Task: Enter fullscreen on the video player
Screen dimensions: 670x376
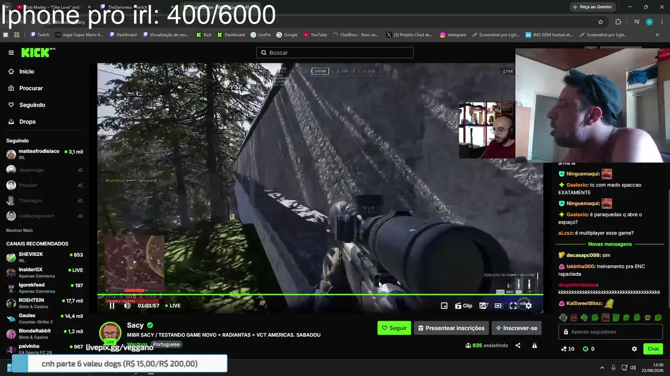Action: click(513, 306)
